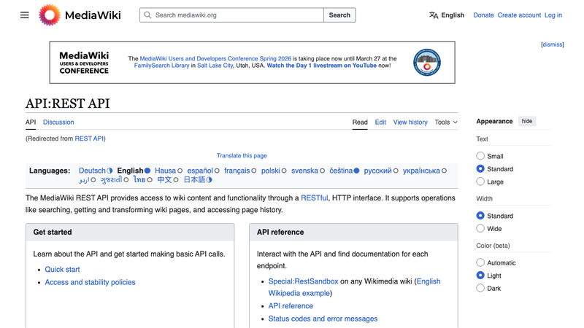Dismiss the conference banner
This screenshot has width=584, height=328.
(x=553, y=44)
